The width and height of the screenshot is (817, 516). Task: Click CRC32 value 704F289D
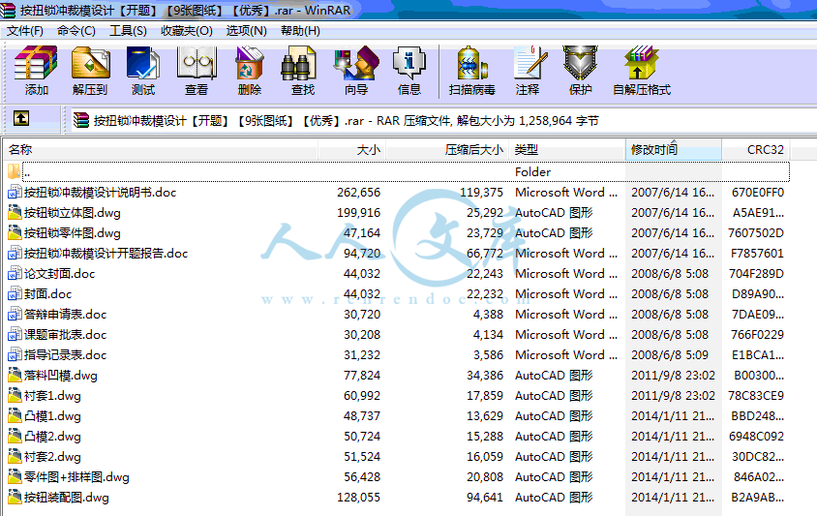point(758,274)
